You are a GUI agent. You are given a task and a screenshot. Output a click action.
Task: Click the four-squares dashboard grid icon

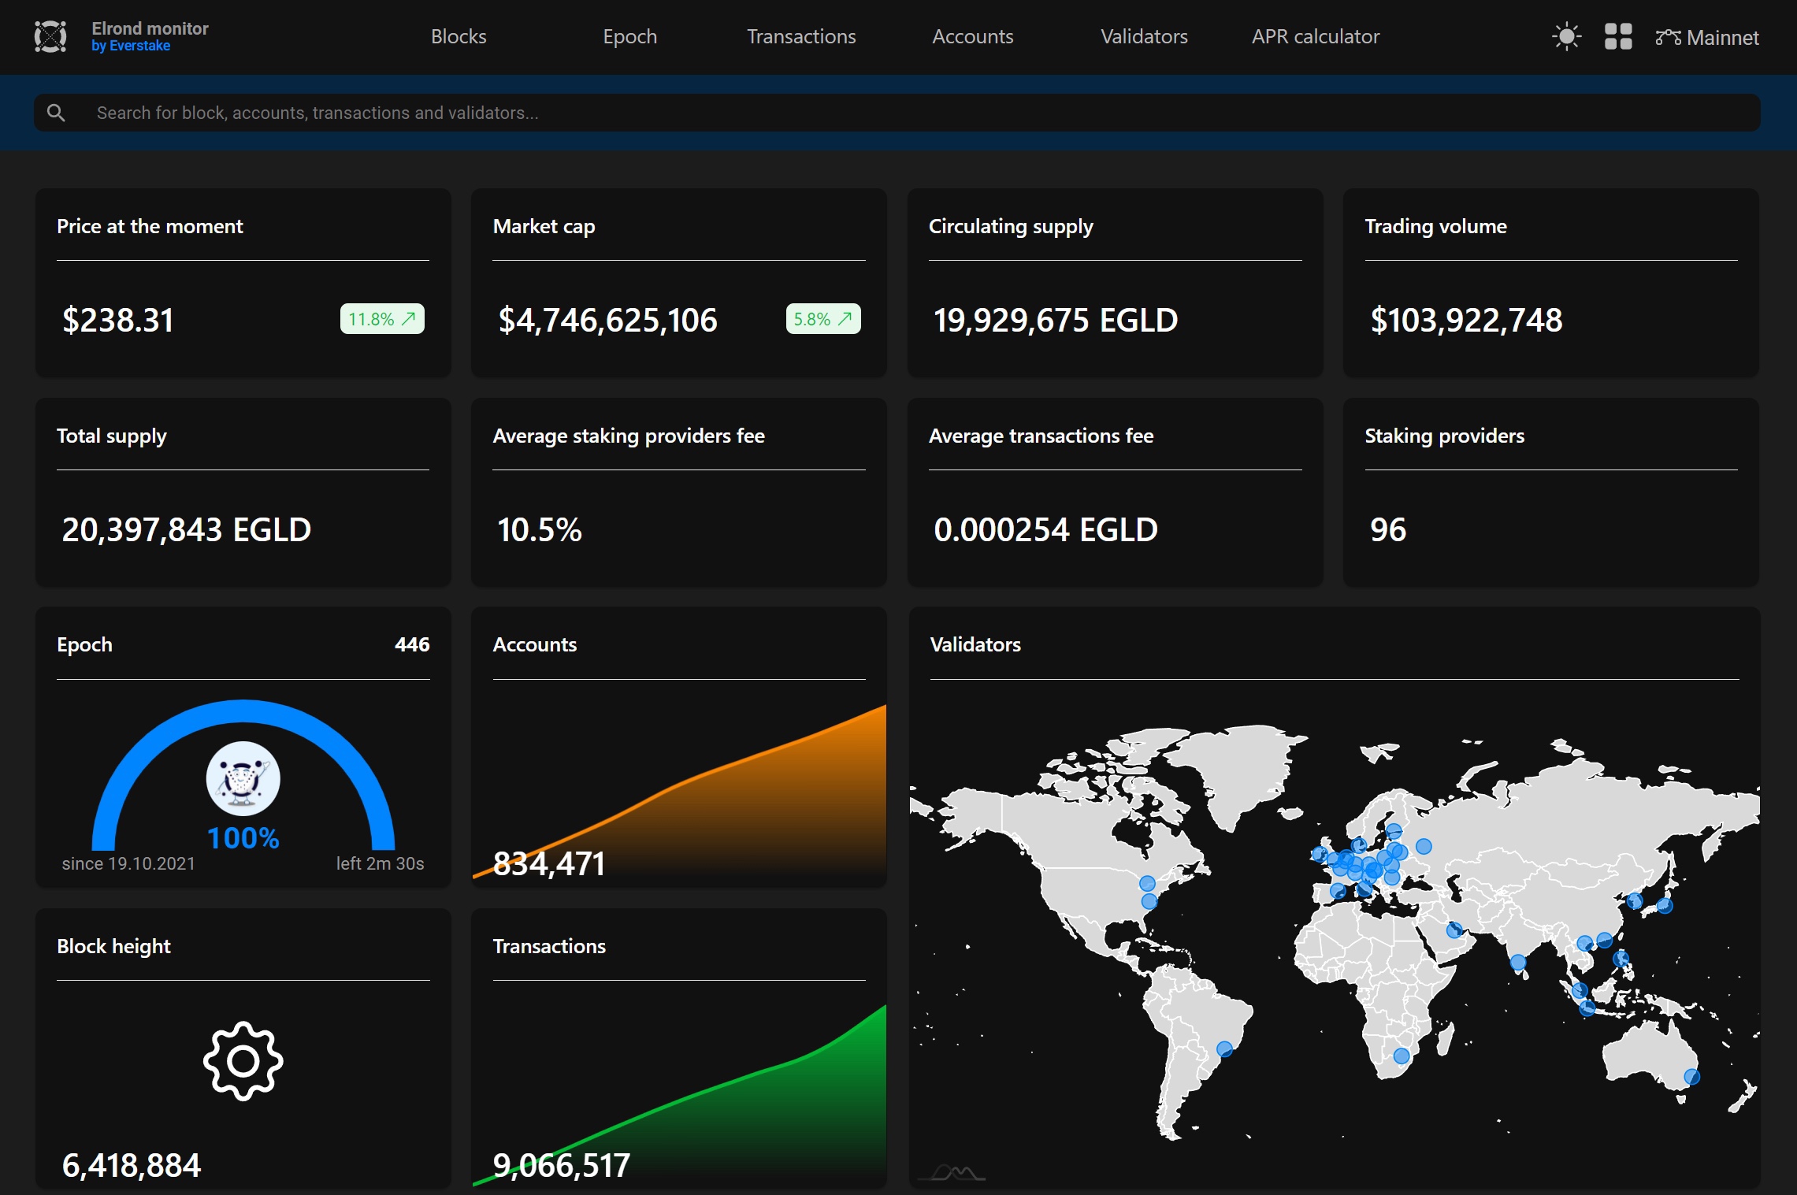[1617, 36]
